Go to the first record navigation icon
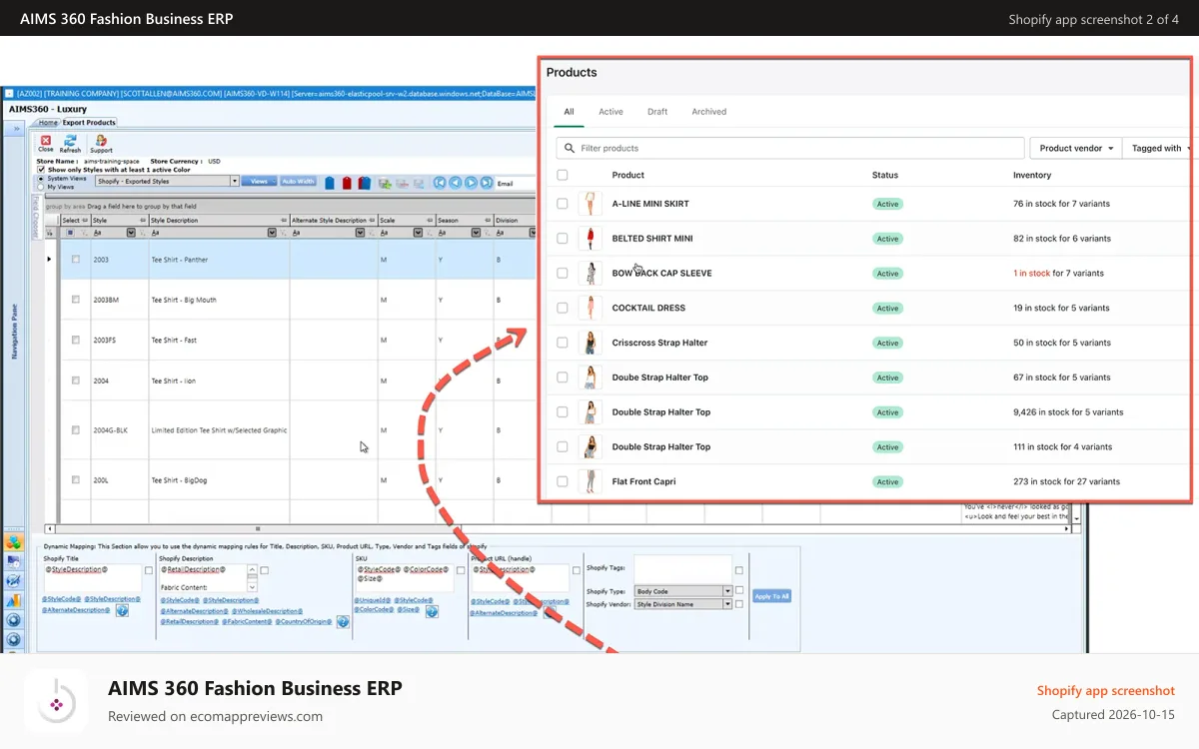The width and height of the screenshot is (1199, 749). (x=441, y=183)
